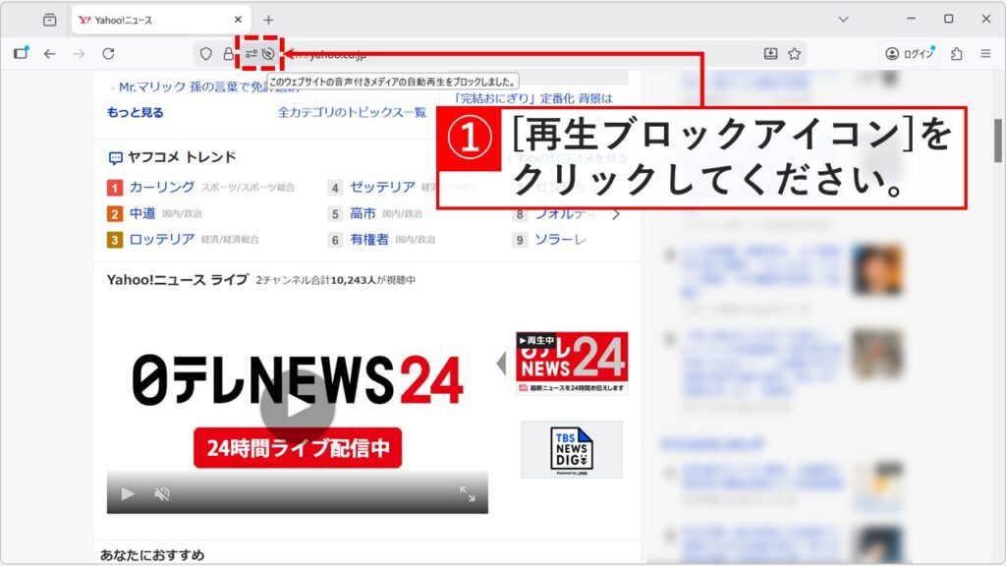Click the extensions puzzle-piece icon

[958, 53]
